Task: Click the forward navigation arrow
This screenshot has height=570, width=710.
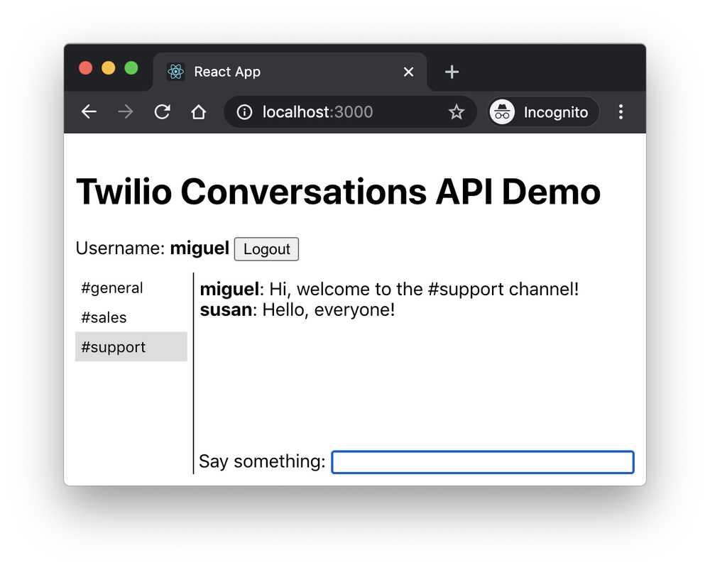Action: coord(125,111)
